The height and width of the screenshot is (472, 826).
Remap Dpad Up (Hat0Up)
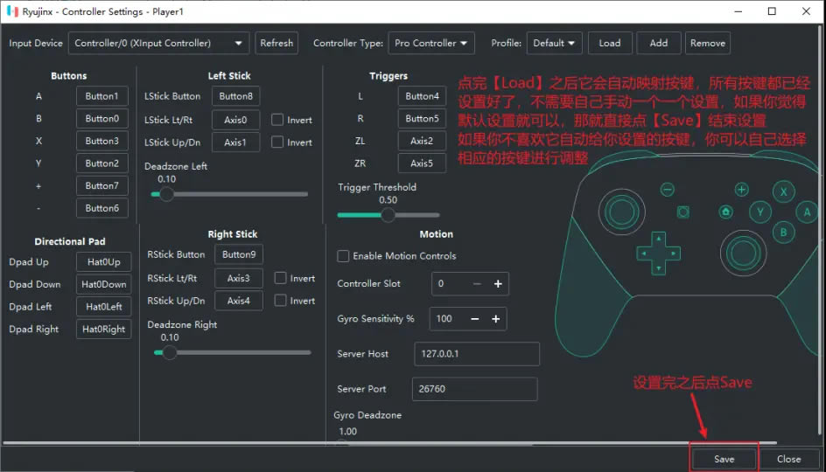104,262
